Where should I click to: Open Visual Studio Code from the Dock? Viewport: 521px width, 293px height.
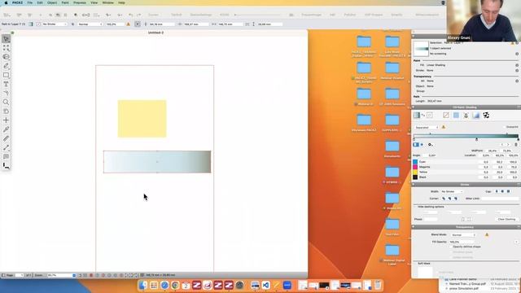click(x=265, y=285)
